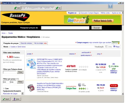Select the Novos filter option
The height and width of the screenshot is (103, 125).
(6, 47)
